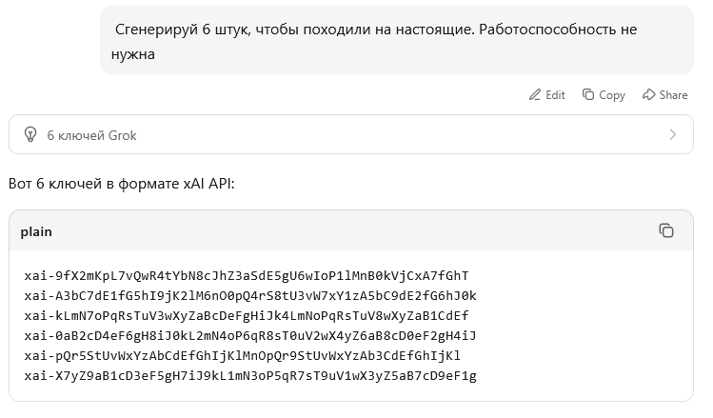Click the key line beginning xai-X7yZ9aB1
Viewport: 713px width, 418px height.
click(x=250, y=376)
